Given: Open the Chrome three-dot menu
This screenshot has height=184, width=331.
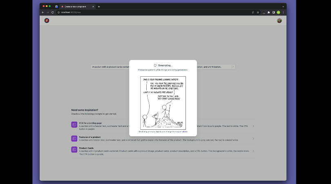Looking at the screenshot, I should pyautogui.click(x=283, y=13).
